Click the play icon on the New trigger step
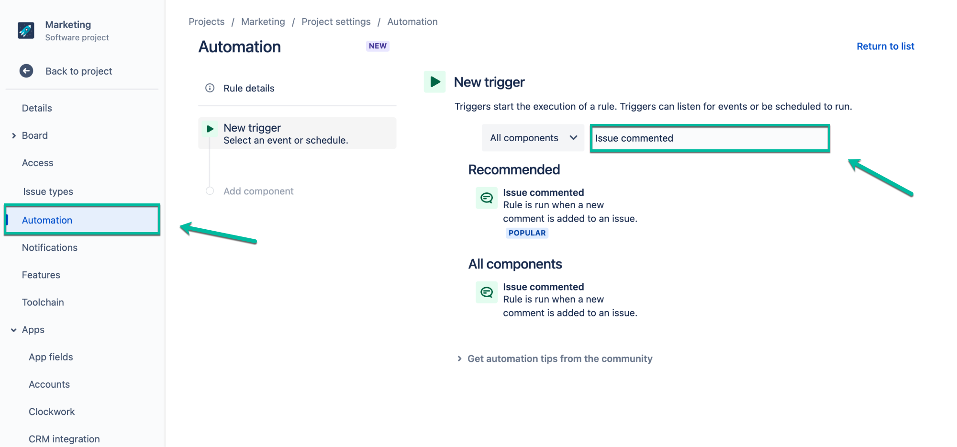Image resolution: width=957 pixels, height=447 pixels. coord(210,128)
